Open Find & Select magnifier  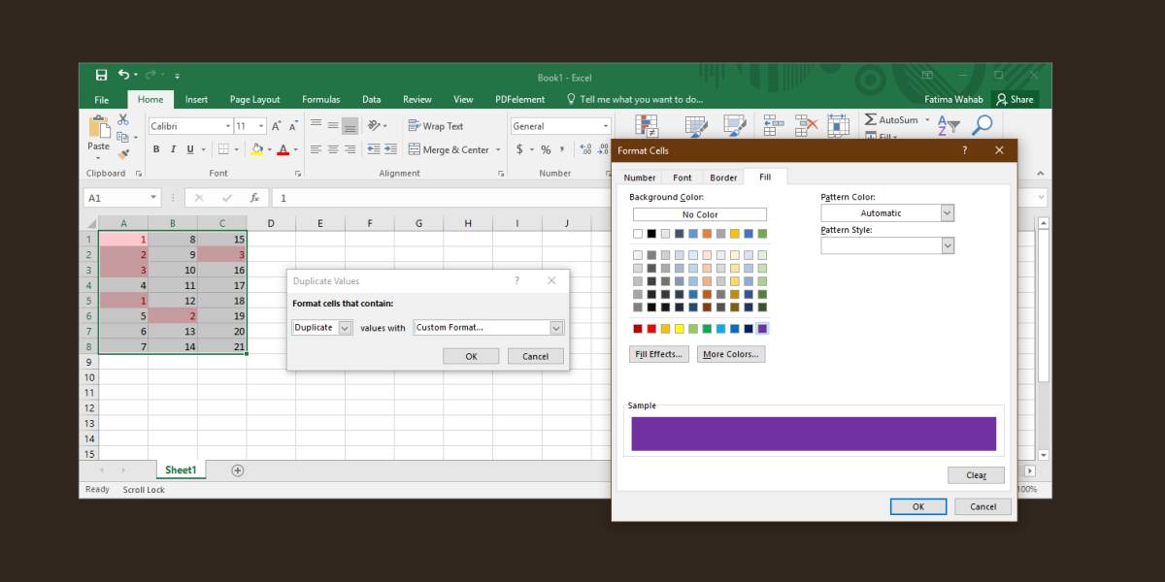[x=982, y=125]
